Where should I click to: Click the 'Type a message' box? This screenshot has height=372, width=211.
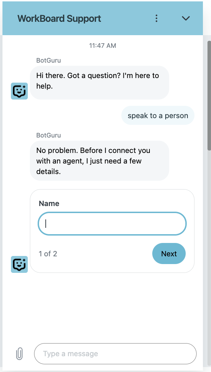(x=115, y=353)
